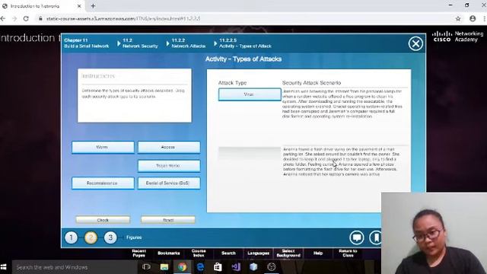The height and width of the screenshot is (274, 487).
Task: Open the blue cube app on taskbar
Action: click(253, 267)
